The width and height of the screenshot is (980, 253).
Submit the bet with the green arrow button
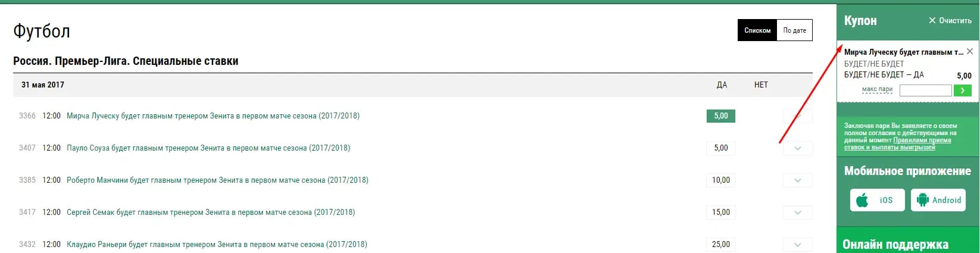point(963,90)
